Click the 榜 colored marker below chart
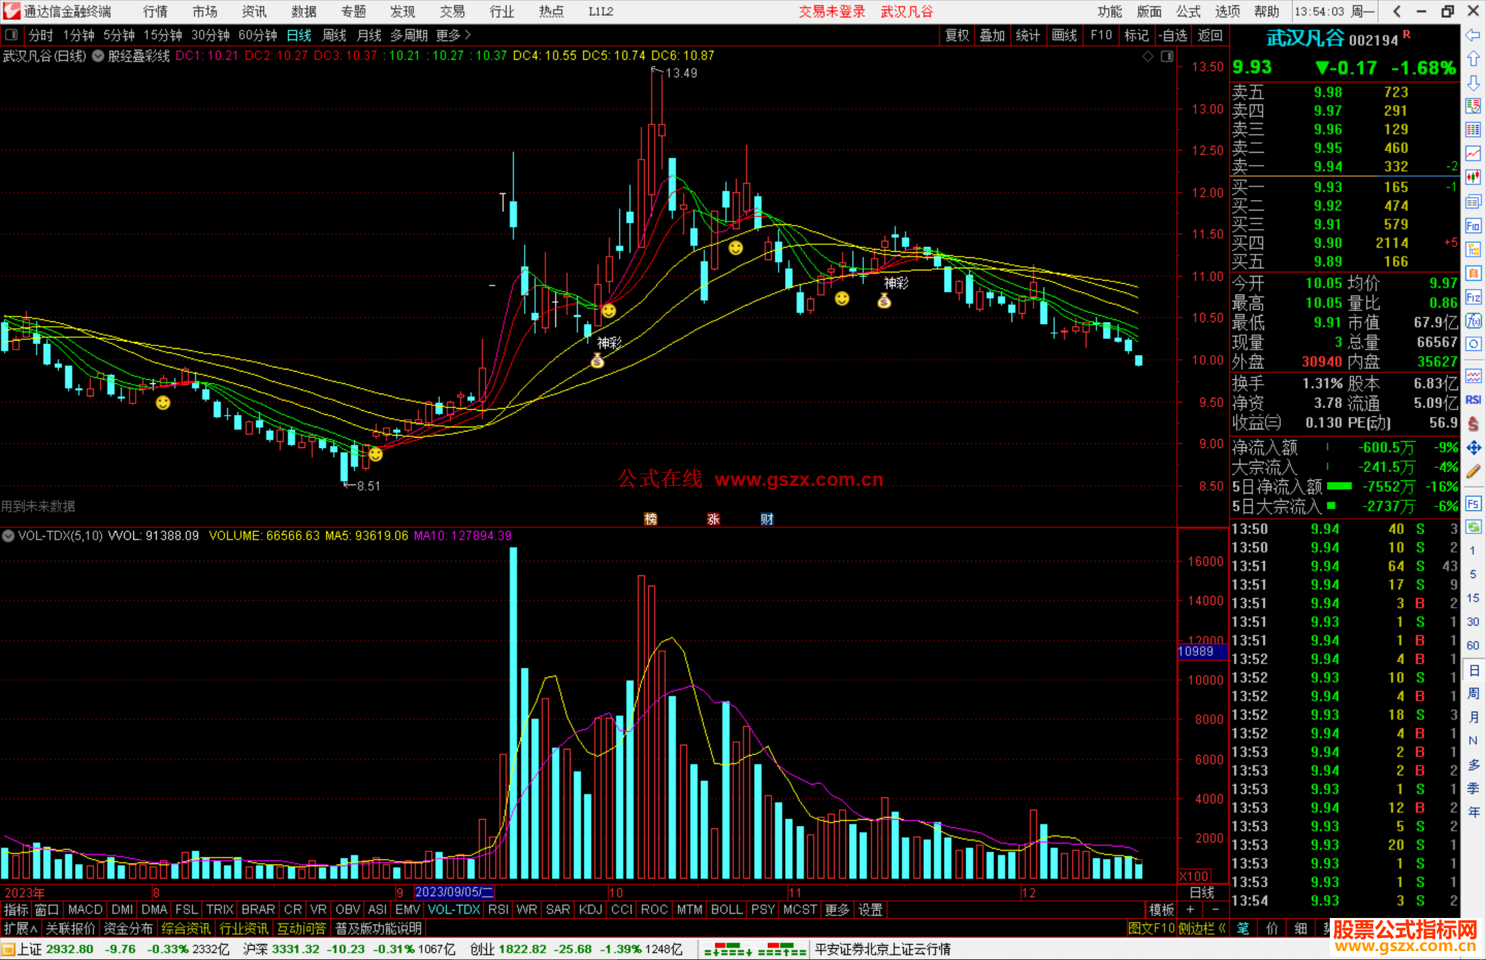The width and height of the screenshot is (1486, 960). 650,519
